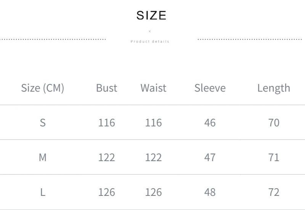Select the Bust column header
305x210 pixels.
pyautogui.click(x=106, y=88)
